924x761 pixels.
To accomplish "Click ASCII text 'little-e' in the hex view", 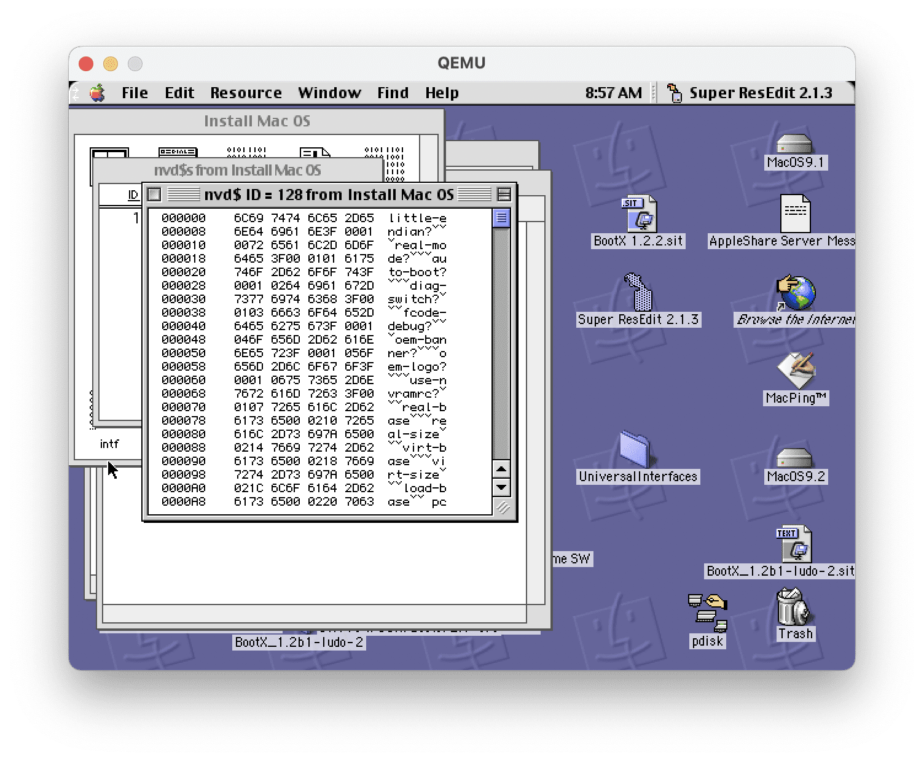I will (417, 218).
